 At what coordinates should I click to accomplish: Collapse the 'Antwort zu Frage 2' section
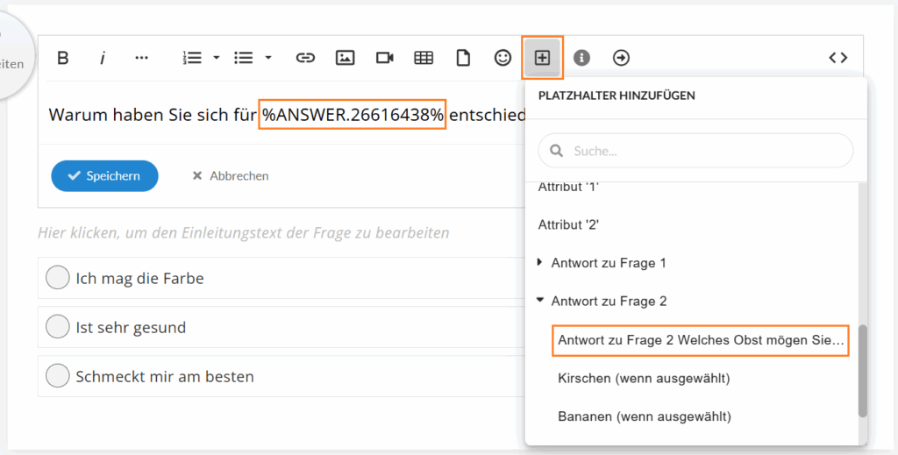[x=539, y=301]
